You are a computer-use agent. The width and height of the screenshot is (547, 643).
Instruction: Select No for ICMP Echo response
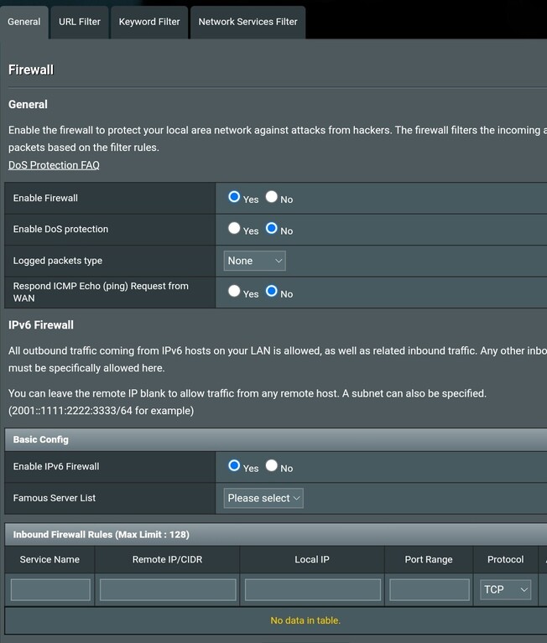(272, 292)
